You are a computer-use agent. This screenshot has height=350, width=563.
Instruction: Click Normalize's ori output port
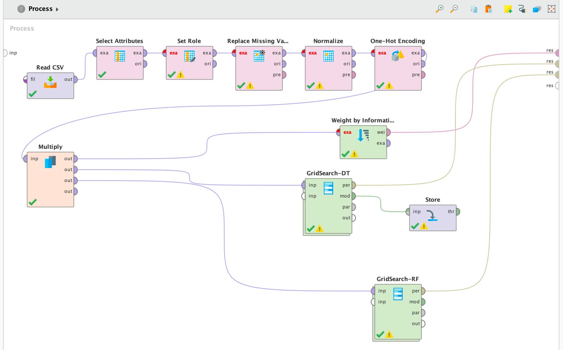pyautogui.click(x=353, y=64)
